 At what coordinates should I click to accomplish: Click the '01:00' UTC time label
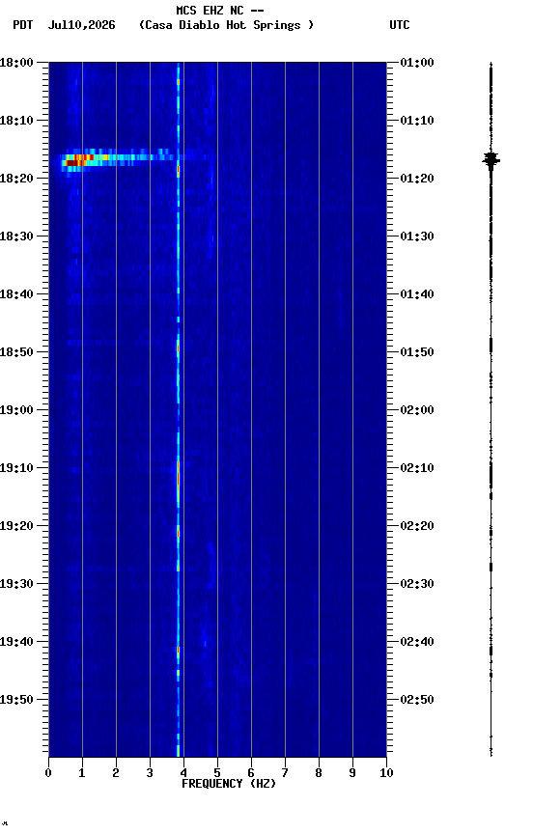pos(417,63)
